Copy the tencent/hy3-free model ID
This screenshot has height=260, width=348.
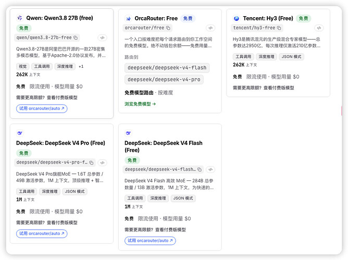(279, 28)
